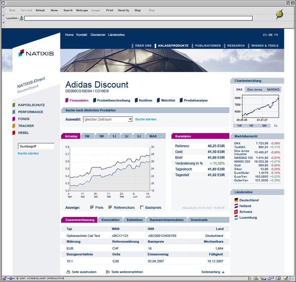Viewport: 296px width, 282px height.
Task: Click the up-arrow icon beside Seitenanfang
Action: pos(223,272)
